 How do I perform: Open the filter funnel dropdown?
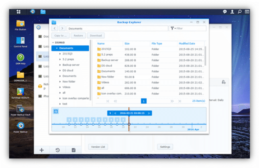point(173,28)
